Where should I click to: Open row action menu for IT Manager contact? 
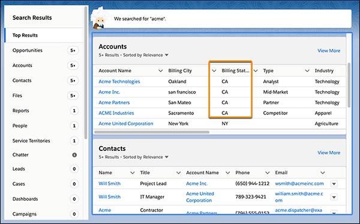pyautogui.click(x=334, y=197)
